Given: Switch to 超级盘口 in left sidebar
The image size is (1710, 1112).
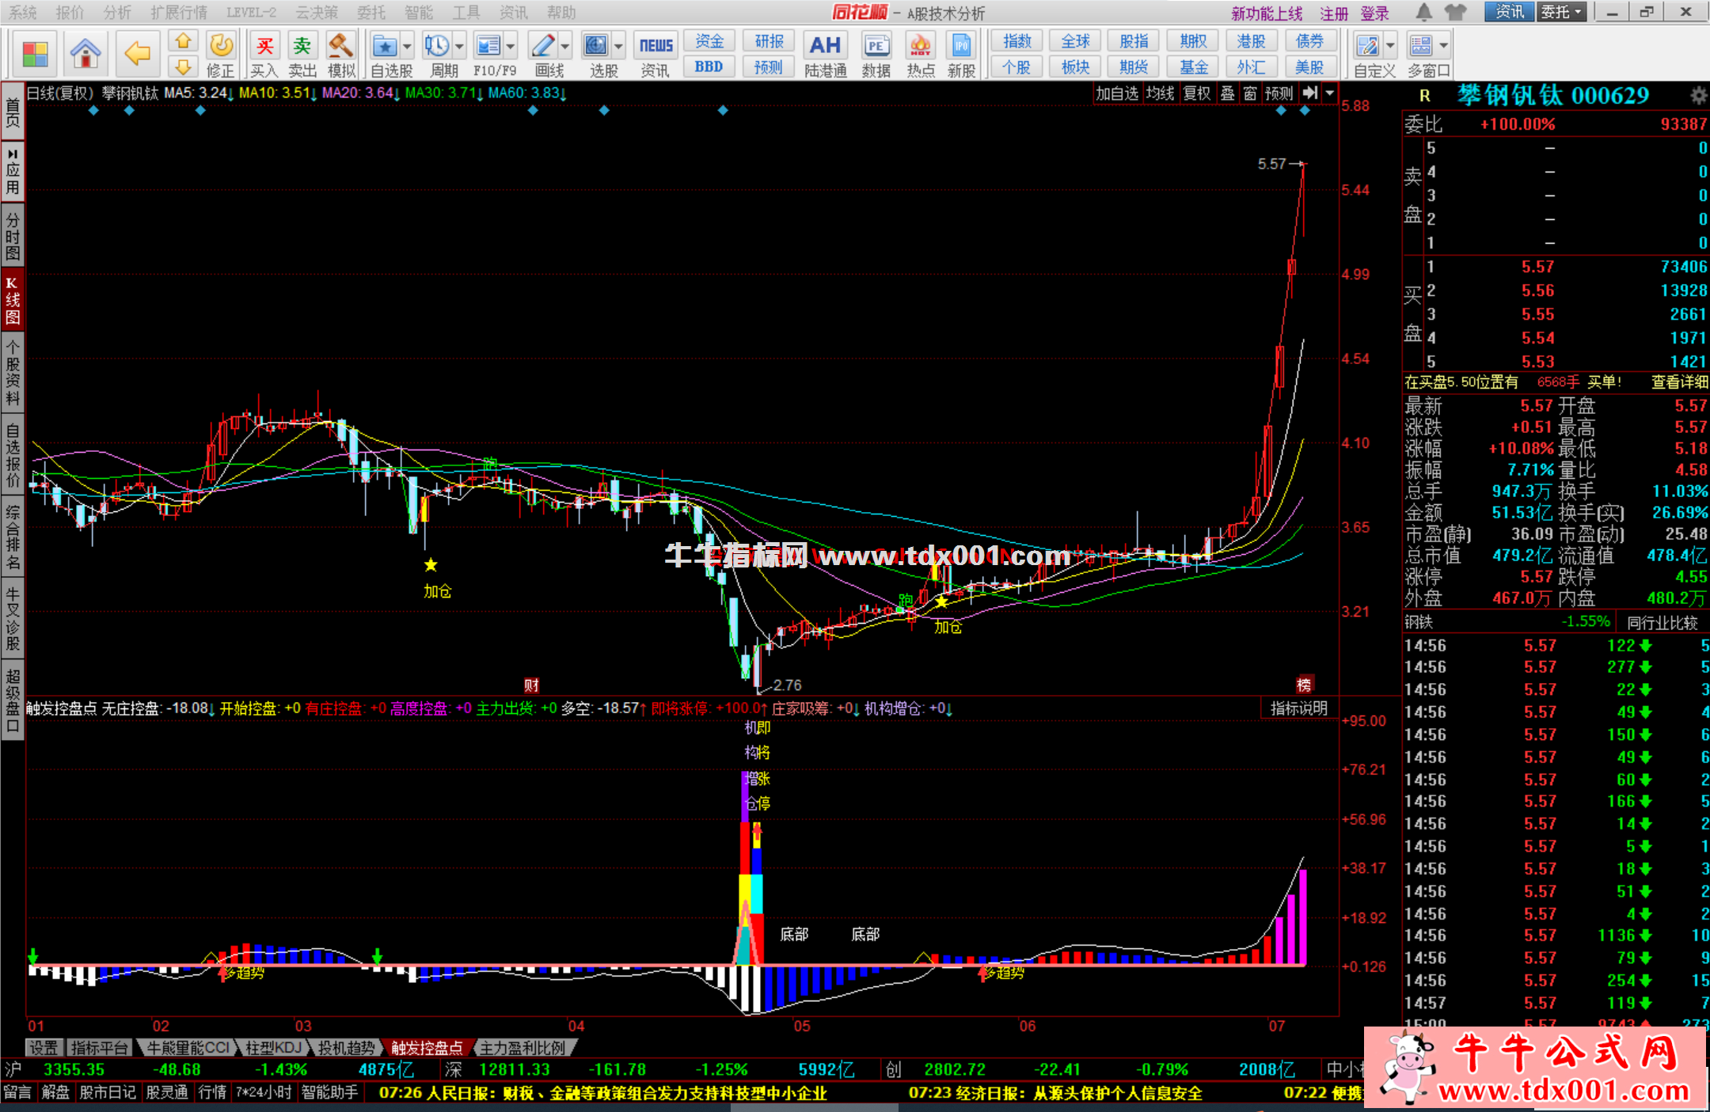Looking at the screenshot, I should pyautogui.click(x=13, y=701).
